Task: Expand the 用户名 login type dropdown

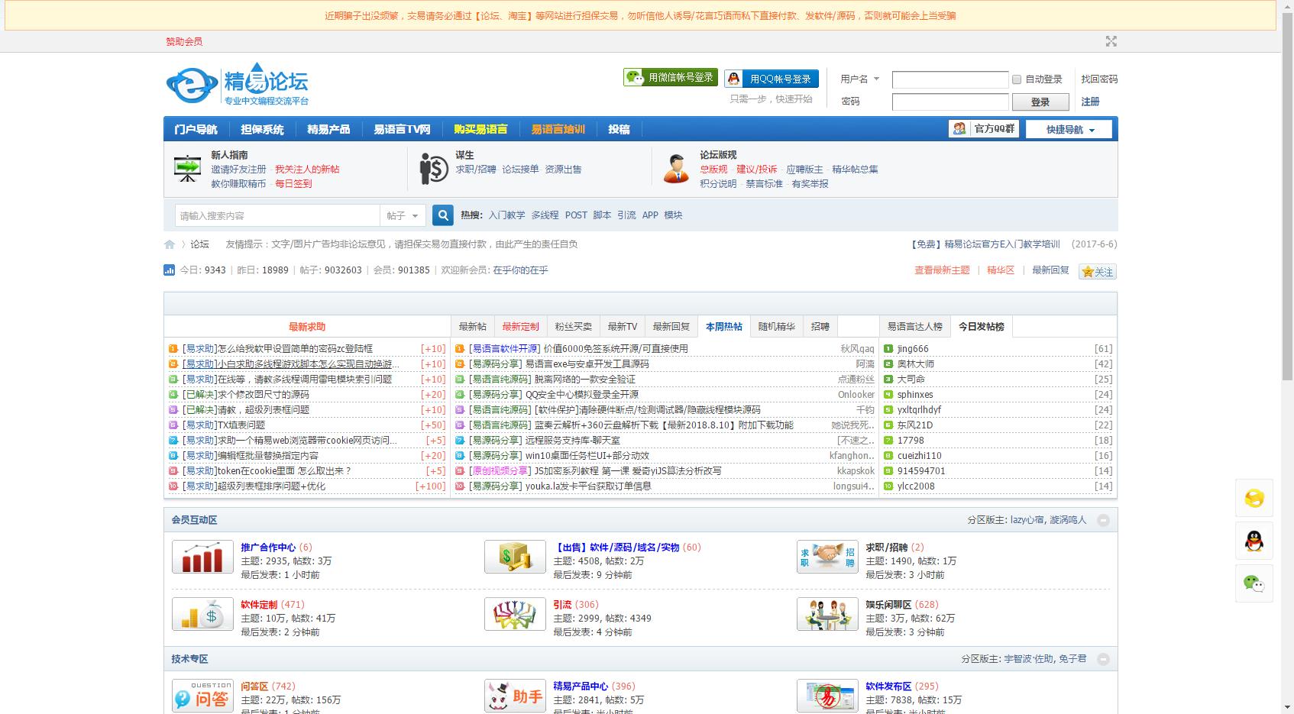Action: point(860,79)
